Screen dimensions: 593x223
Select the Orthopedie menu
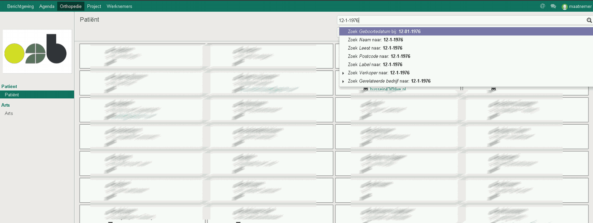click(x=70, y=6)
